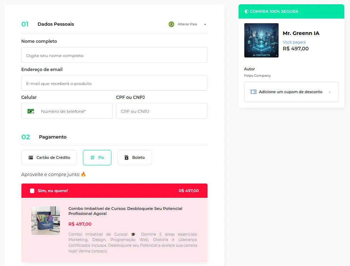
Task: Click the fire emoji after compre junto
Action: pos(83,174)
